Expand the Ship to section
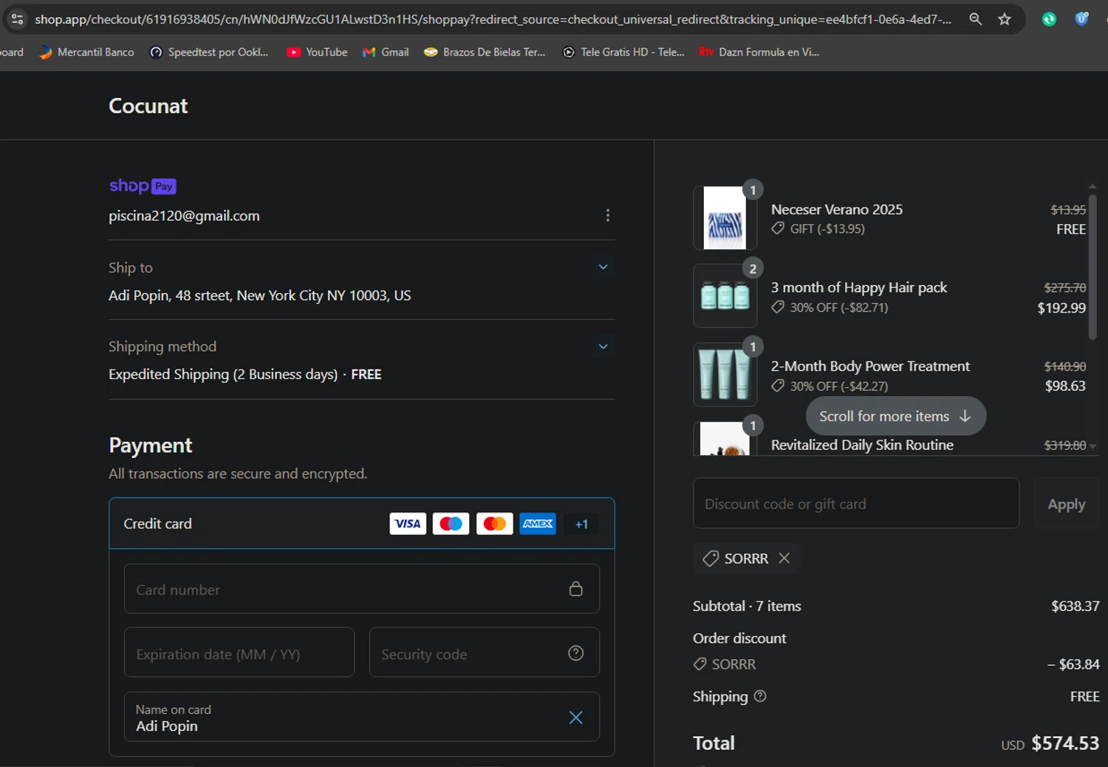 click(603, 267)
